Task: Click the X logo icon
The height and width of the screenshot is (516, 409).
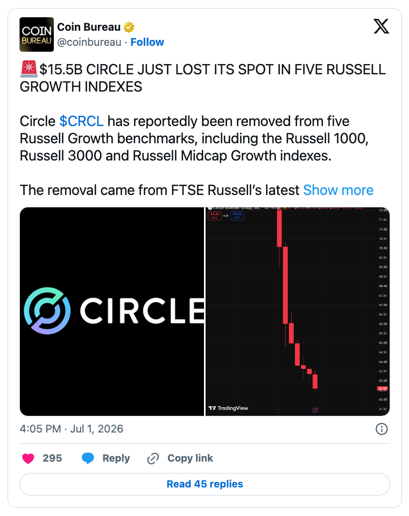Action: pos(382,26)
